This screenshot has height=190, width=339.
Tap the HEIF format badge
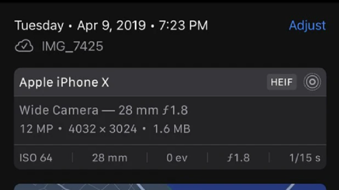281,82
